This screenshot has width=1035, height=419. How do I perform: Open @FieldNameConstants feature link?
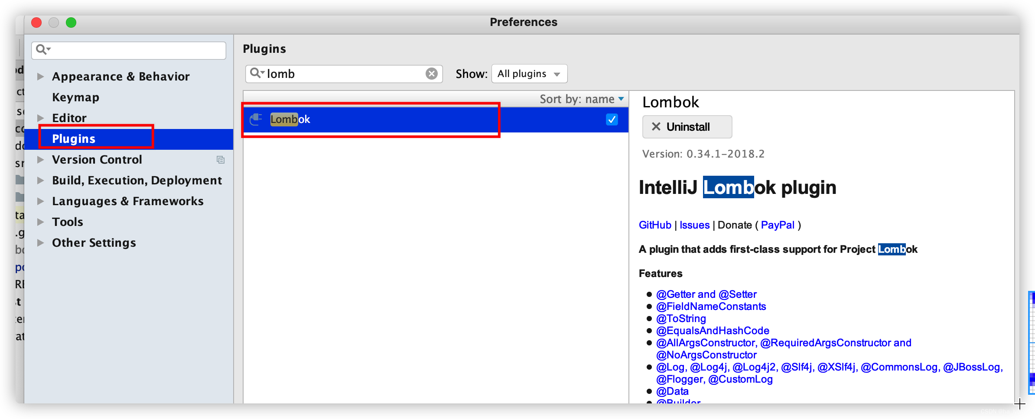[x=711, y=306]
